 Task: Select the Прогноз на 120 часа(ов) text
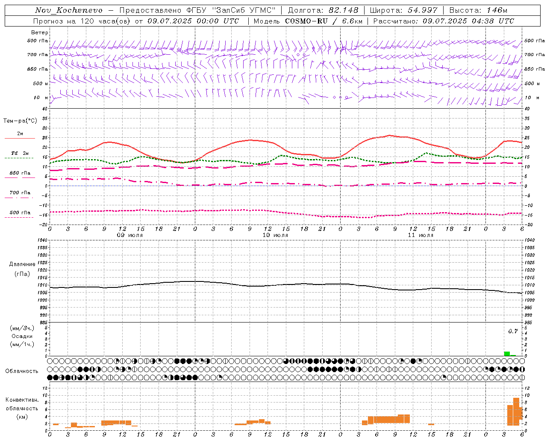[x=82, y=21]
